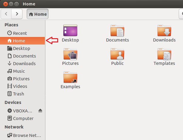Minimize the Home window
The image size is (183, 140).
pos(11,4)
